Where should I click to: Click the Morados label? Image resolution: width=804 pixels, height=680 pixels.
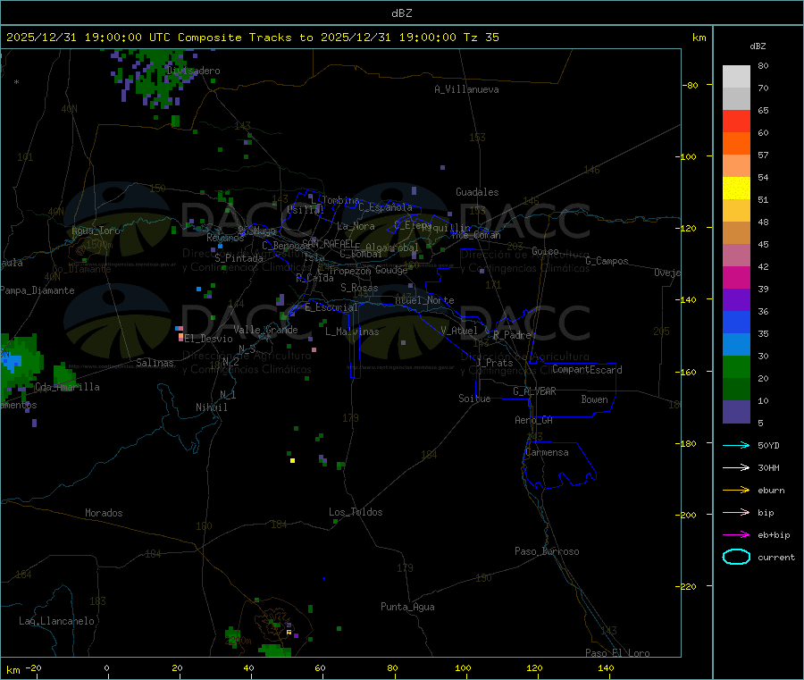[x=104, y=513]
